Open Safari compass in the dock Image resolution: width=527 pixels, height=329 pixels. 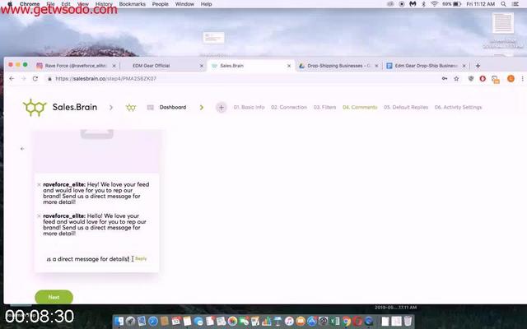153,322
